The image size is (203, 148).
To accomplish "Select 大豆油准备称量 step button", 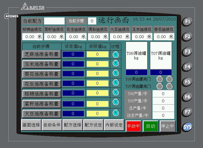I will pyautogui.click(x=41, y=114).
